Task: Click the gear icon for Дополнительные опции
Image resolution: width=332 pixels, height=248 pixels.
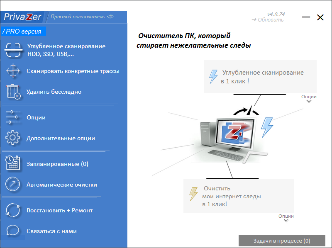Action: (x=13, y=138)
